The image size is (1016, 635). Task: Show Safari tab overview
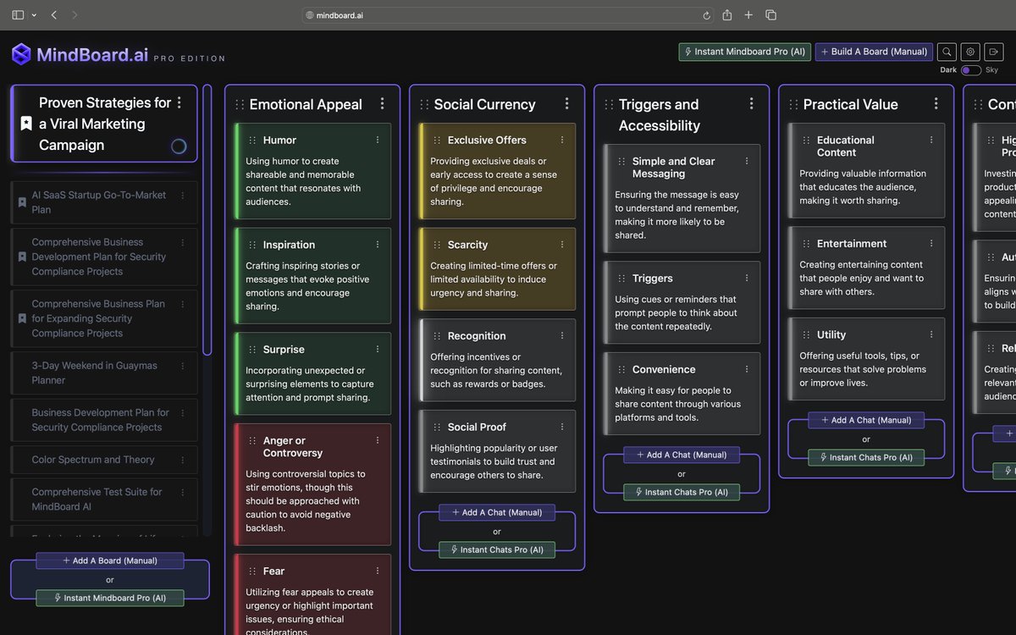[x=770, y=15]
